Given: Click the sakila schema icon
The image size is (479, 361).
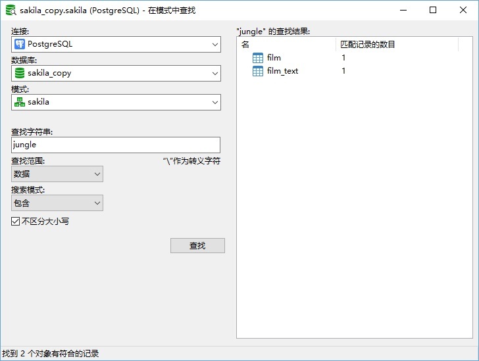Looking at the screenshot, I should 20,102.
